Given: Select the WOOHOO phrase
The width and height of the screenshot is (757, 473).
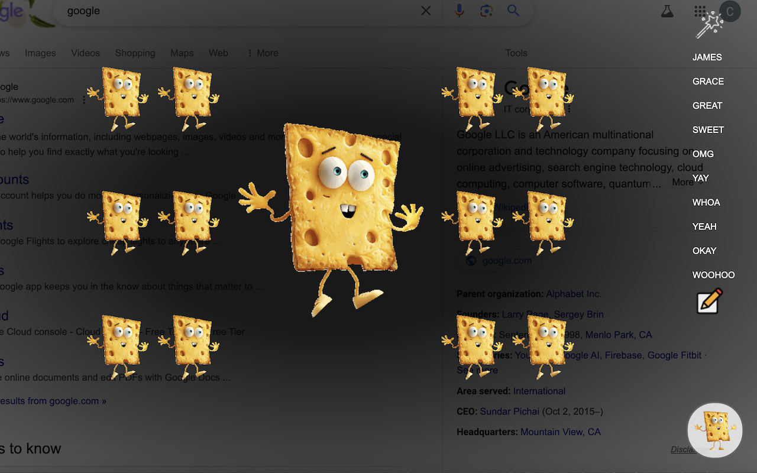Looking at the screenshot, I should click(x=713, y=276).
